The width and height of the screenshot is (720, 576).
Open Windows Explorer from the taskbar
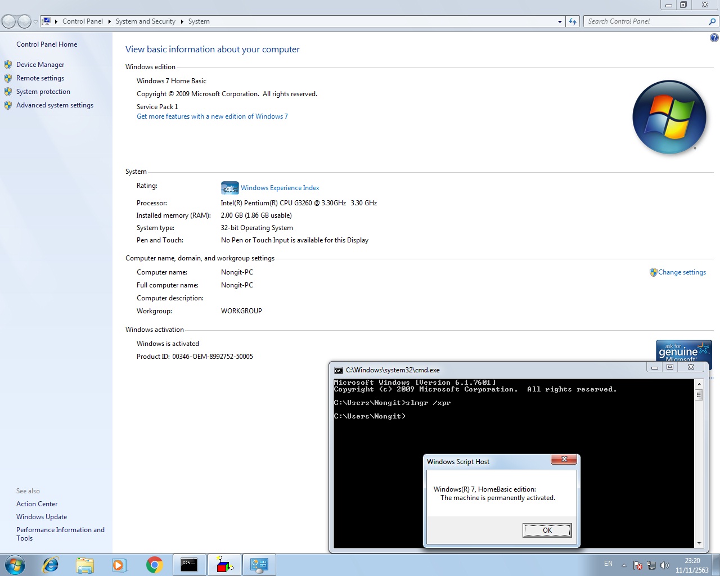(85, 565)
